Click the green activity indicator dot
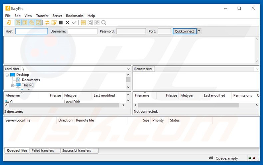Screen dimensions: 263x165 coord(250,158)
